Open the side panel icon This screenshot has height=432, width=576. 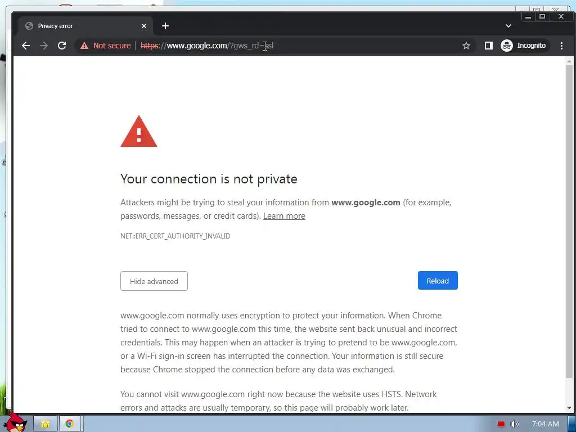tap(488, 46)
